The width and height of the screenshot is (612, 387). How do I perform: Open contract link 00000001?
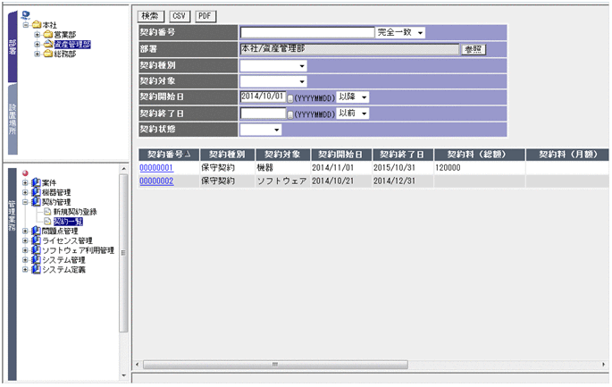pyautogui.click(x=156, y=168)
